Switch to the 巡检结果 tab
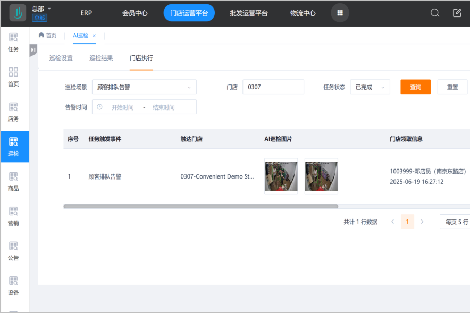The image size is (470, 313). (101, 58)
